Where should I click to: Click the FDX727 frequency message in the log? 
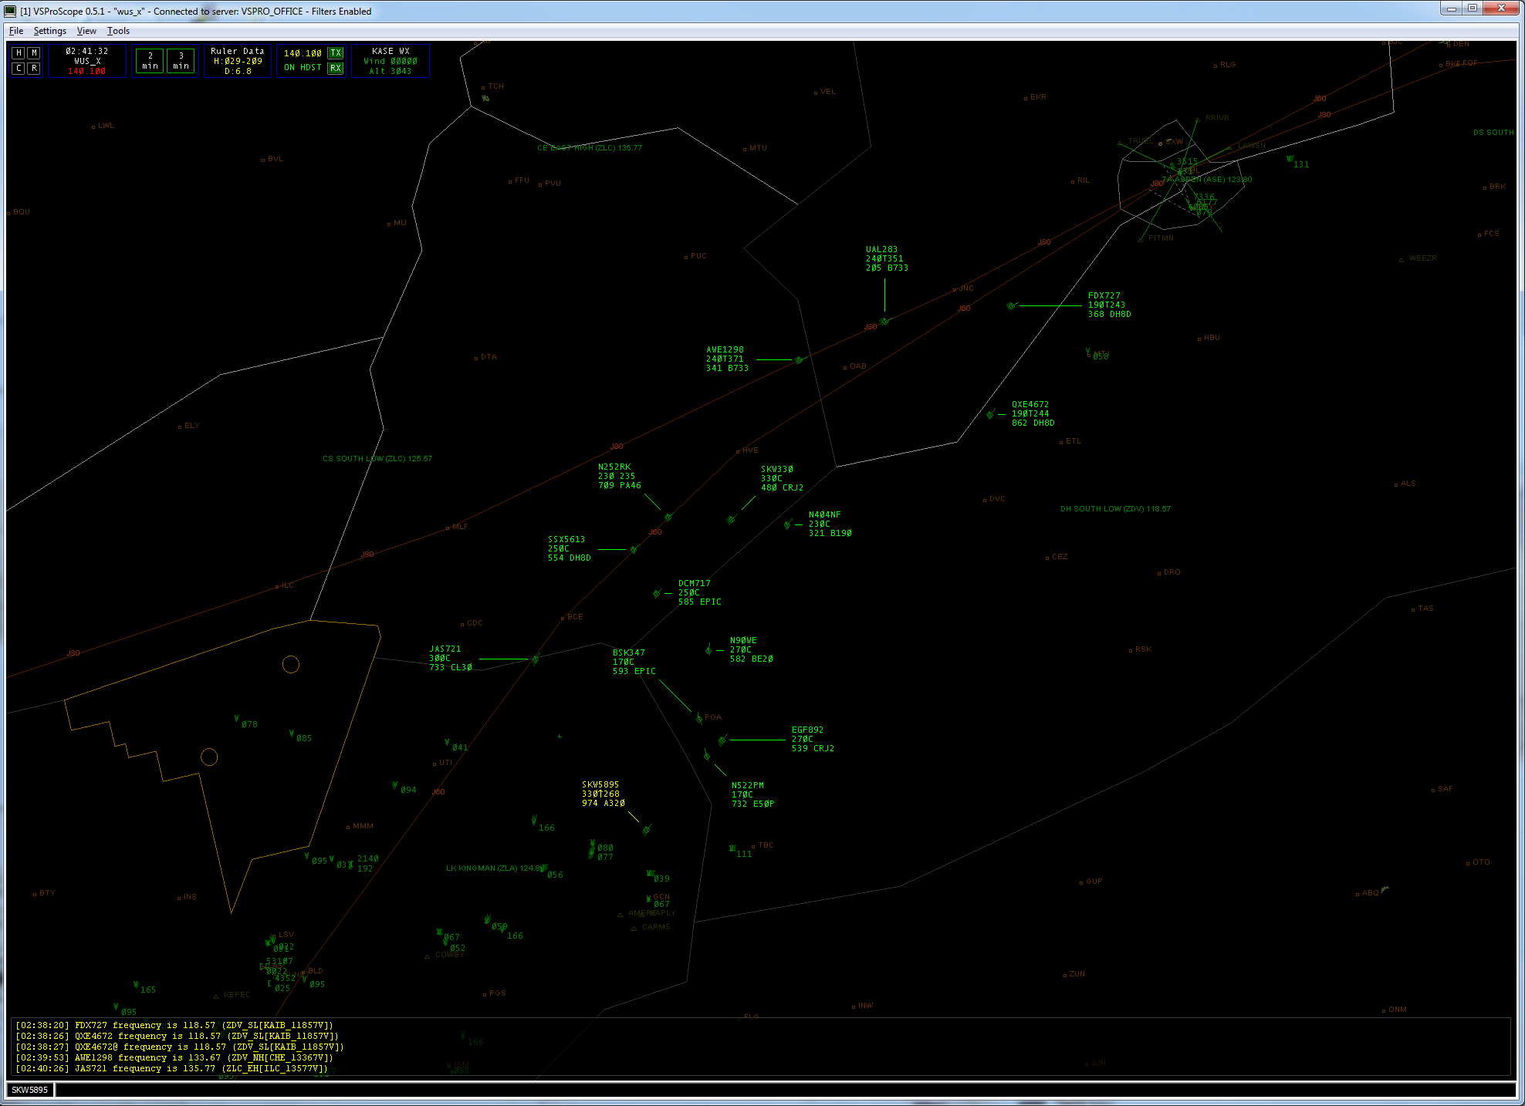[x=173, y=1025]
